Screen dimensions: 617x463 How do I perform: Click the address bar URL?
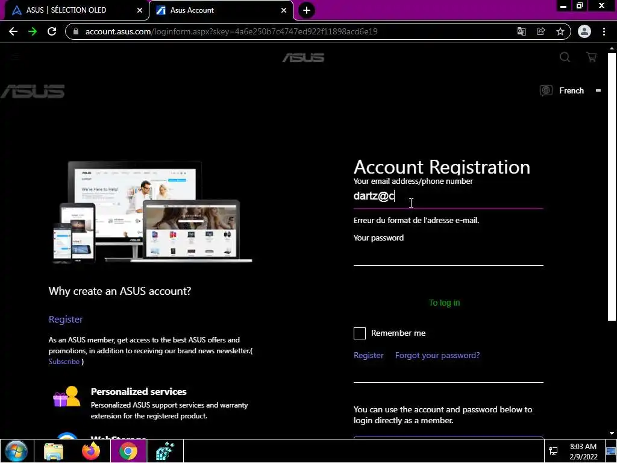tap(231, 31)
